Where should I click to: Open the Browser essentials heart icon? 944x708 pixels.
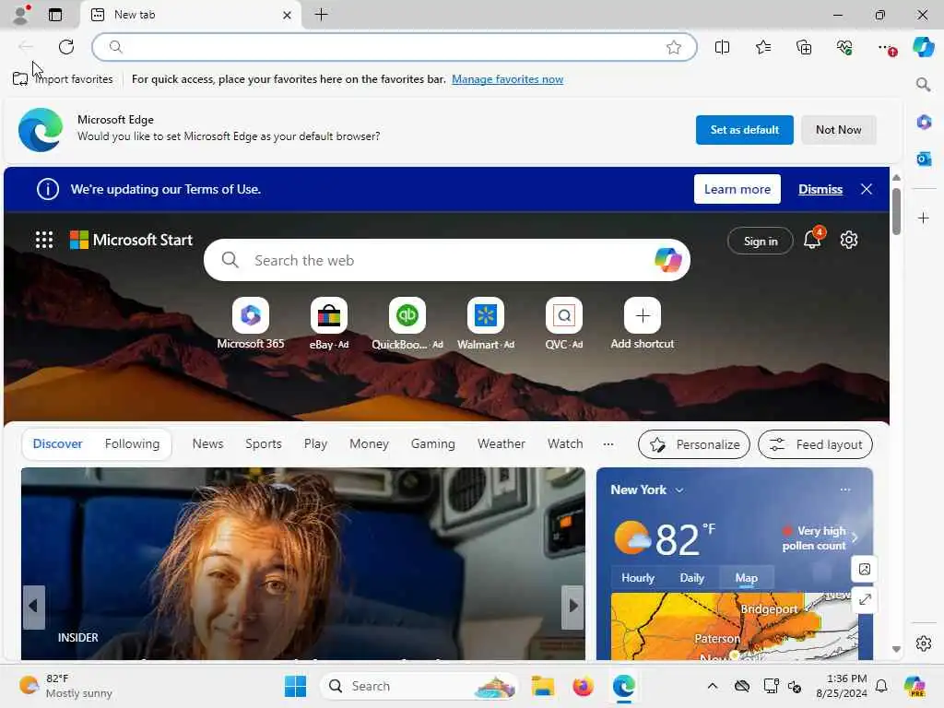844,47
